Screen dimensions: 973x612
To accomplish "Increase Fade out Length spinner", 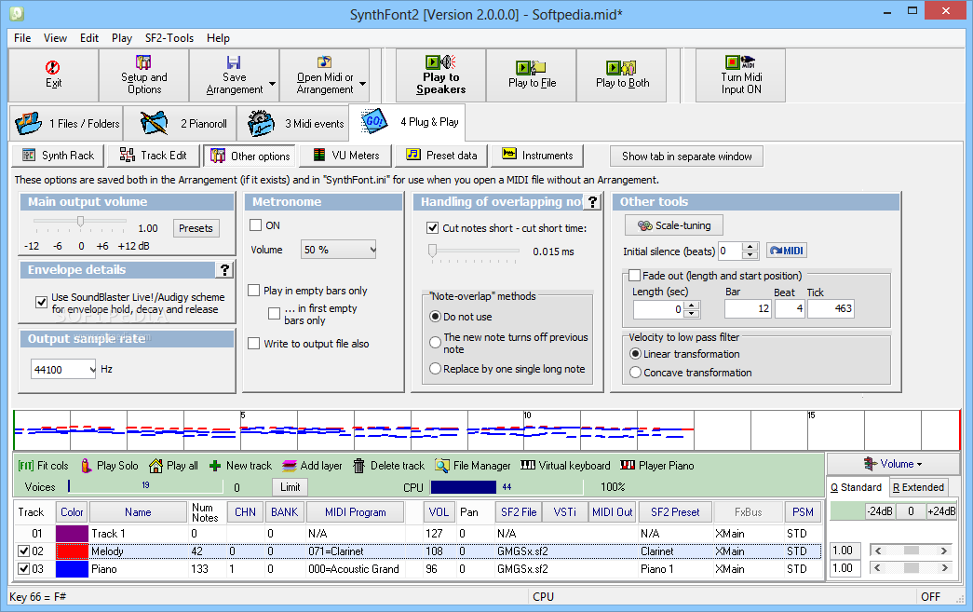I will [692, 305].
